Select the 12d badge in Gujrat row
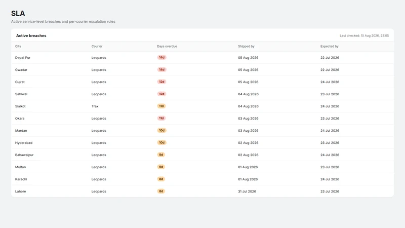Viewport: 405px width, 228px height. tap(161, 82)
